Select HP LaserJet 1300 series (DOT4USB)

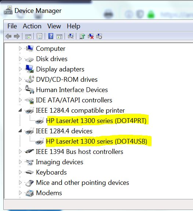(x=96, y=141)
